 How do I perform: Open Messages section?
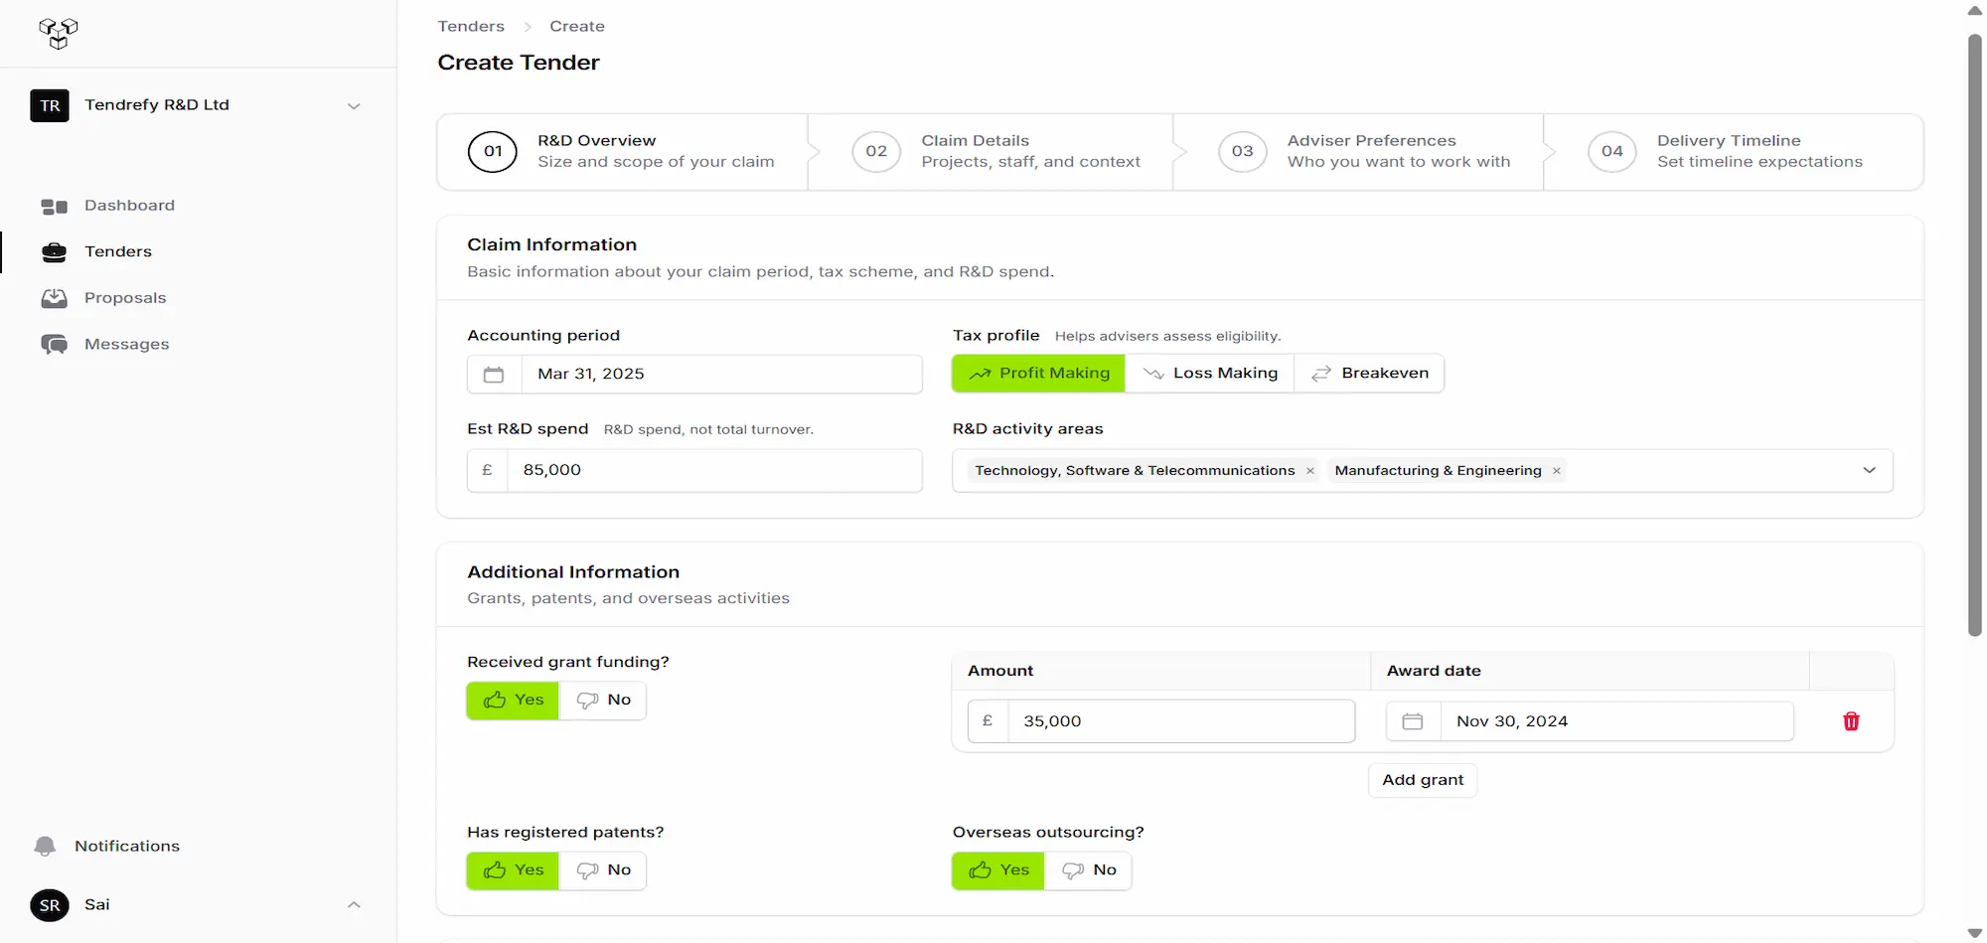coord(126,344)
